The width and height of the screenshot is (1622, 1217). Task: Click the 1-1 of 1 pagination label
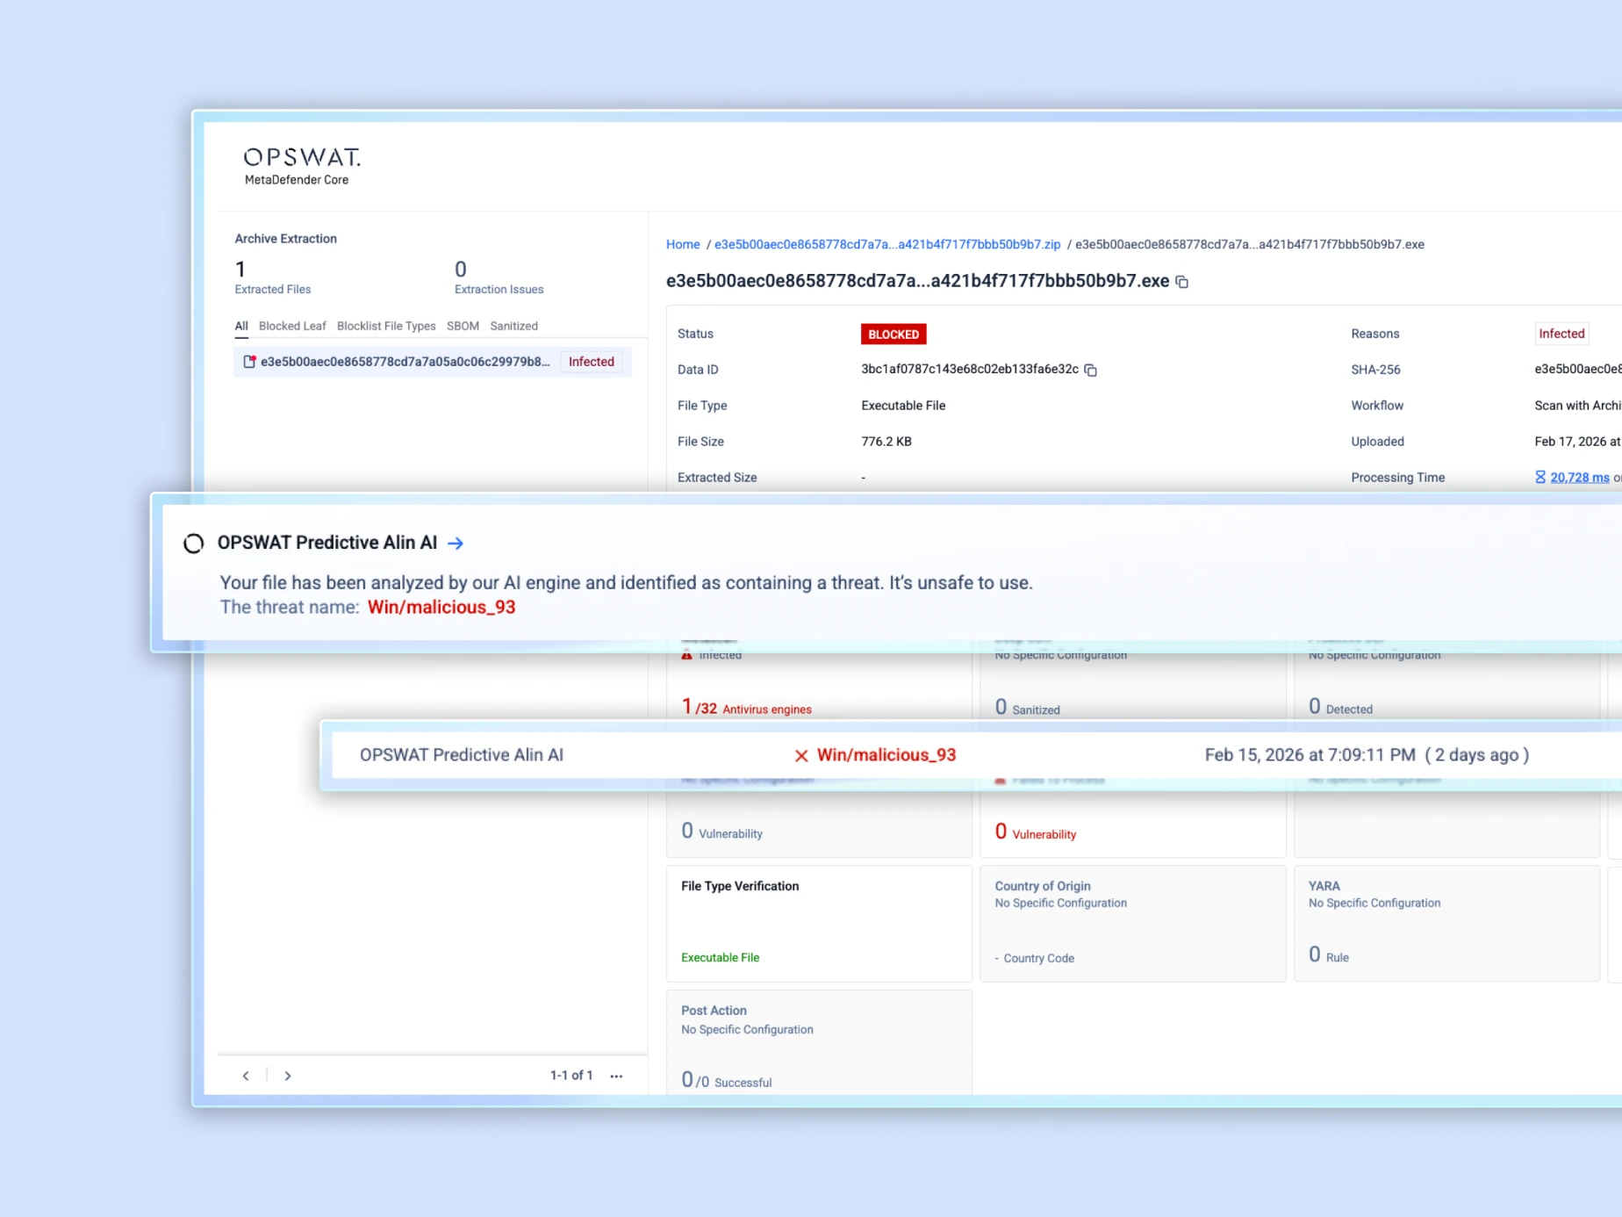tap(571, 1076)
